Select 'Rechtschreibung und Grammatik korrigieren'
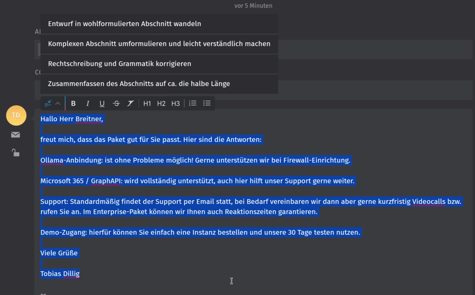Screen dimensions: 475x295 [x=119, y=64]
